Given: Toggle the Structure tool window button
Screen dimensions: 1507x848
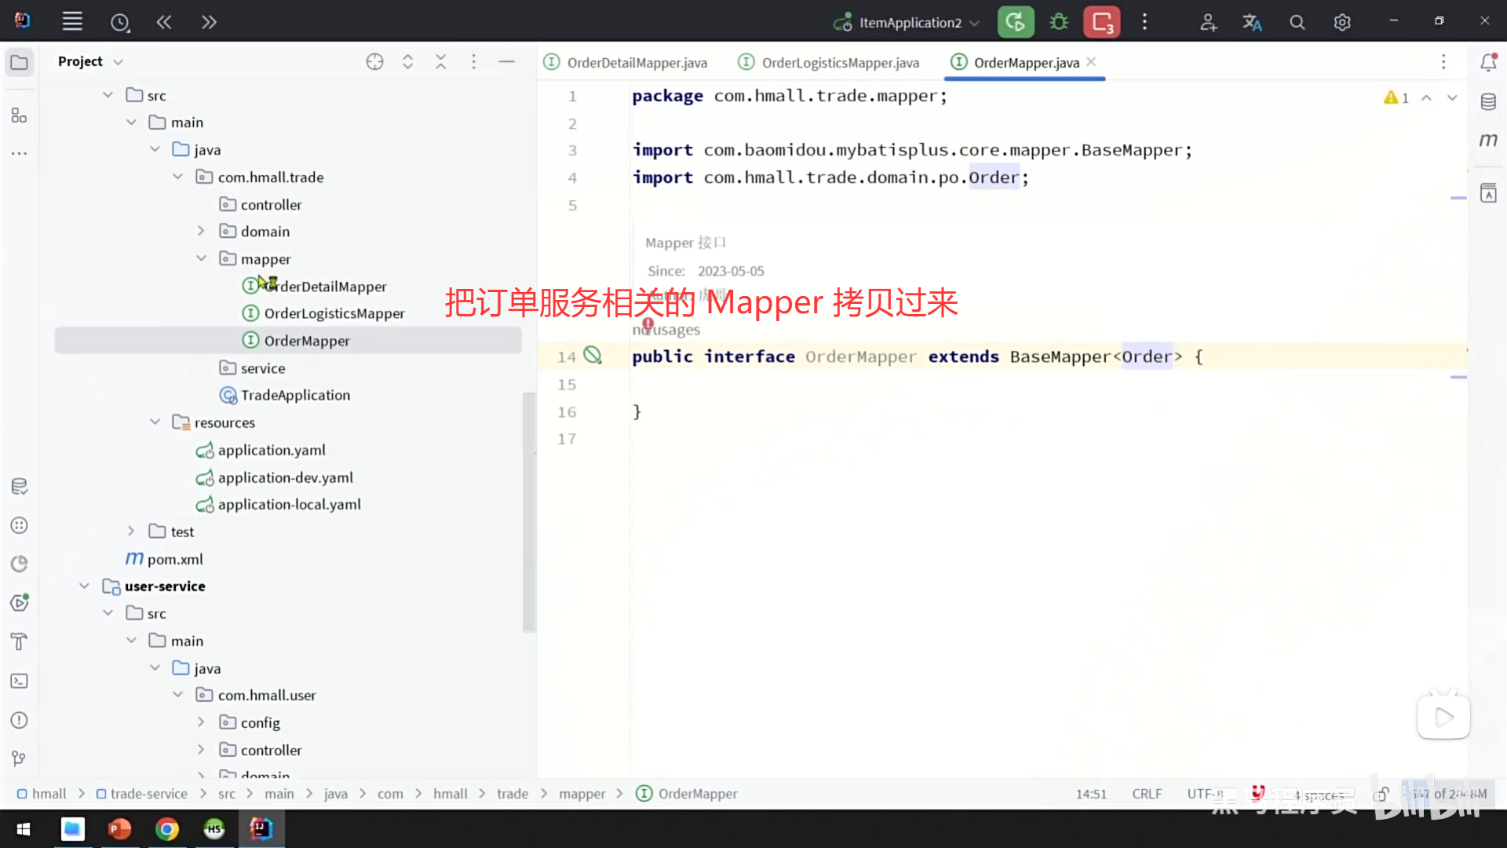Looking at the screenshot, I should click(x=20, y=116).
